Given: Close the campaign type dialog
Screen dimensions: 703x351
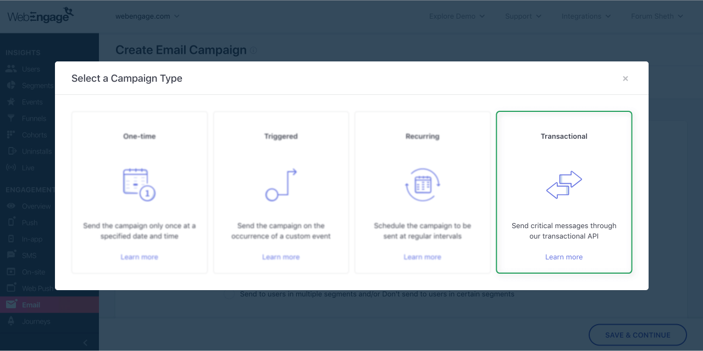Looking at the screenshot, I should tap(625, 78).
